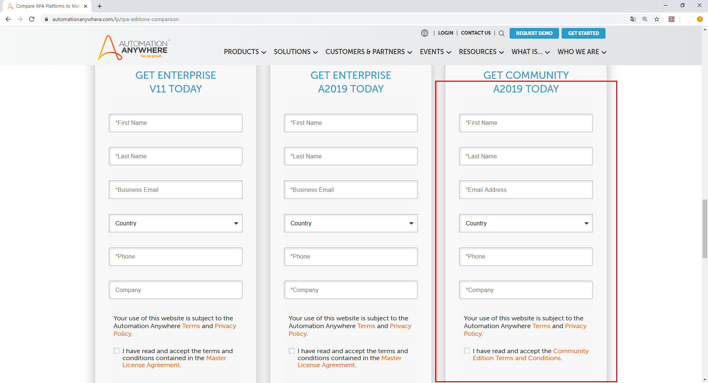Open a new browser tab
708x383 pixels.
pos(100,6)
